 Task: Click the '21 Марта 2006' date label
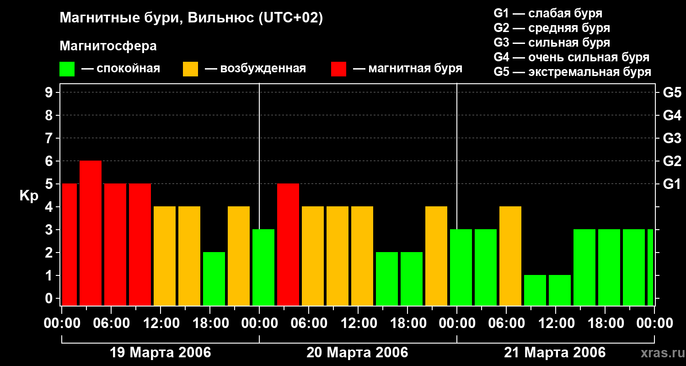[555, 353]
